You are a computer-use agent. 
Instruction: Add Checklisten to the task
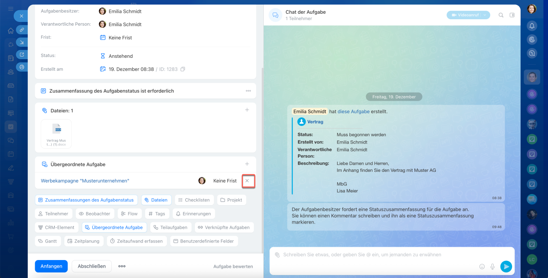(194, 200)
